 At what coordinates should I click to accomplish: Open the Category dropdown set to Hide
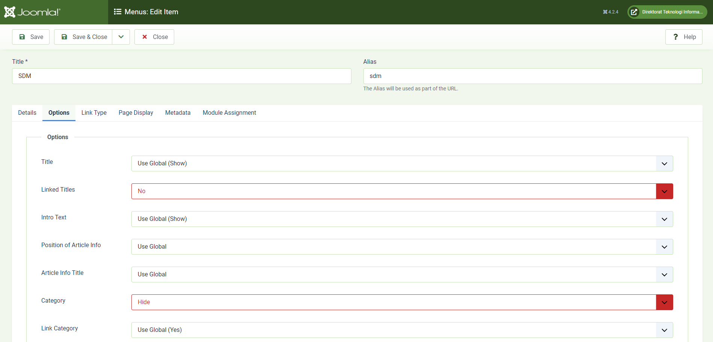click(x=402, y=302)
